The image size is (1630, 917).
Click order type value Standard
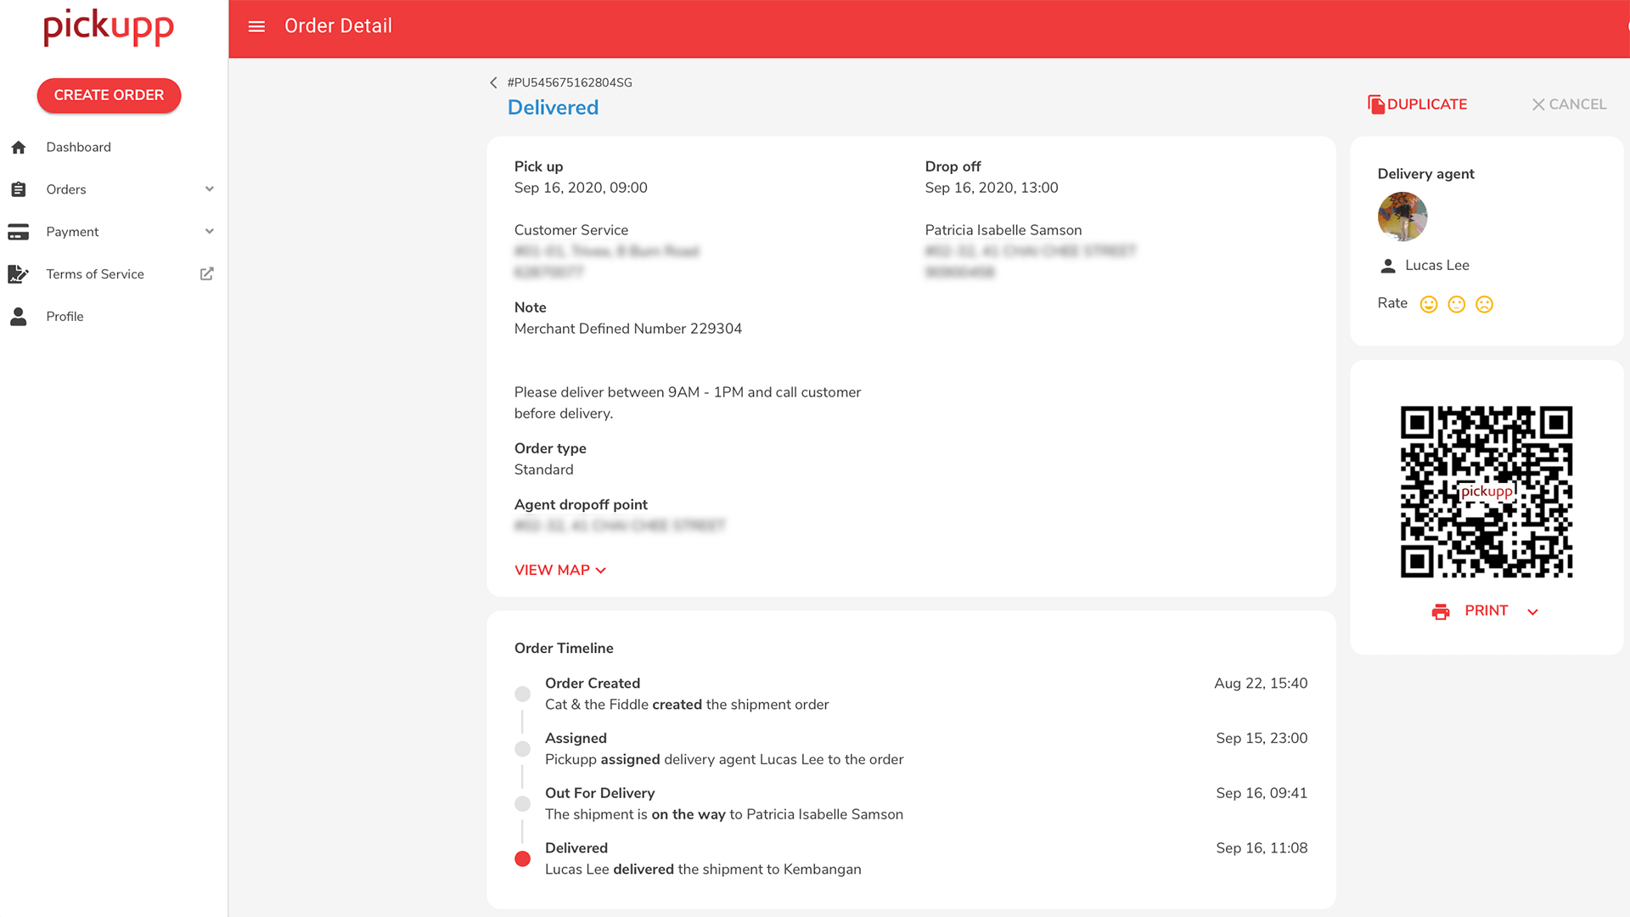[x=543, y=470]
